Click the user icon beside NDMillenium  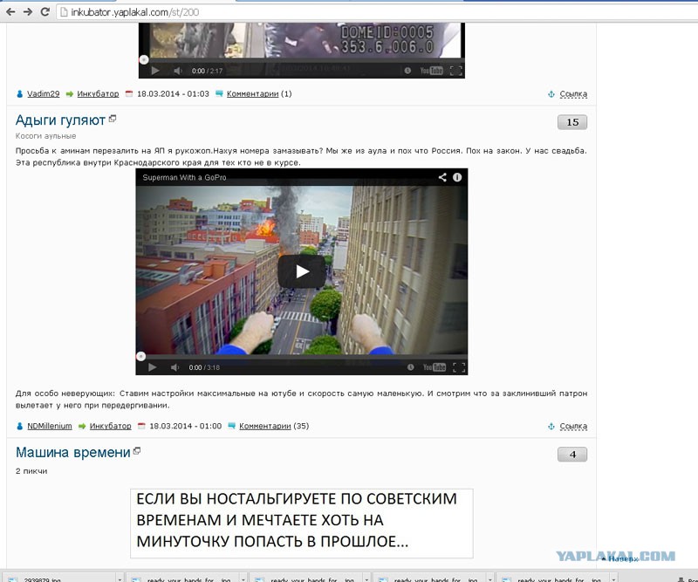(x=19, y=426)
